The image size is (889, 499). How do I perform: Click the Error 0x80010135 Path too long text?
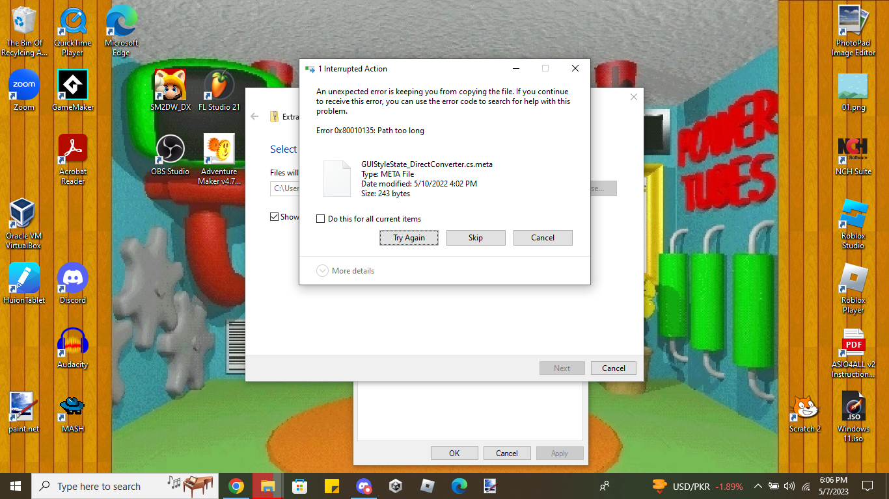(370, 131)
